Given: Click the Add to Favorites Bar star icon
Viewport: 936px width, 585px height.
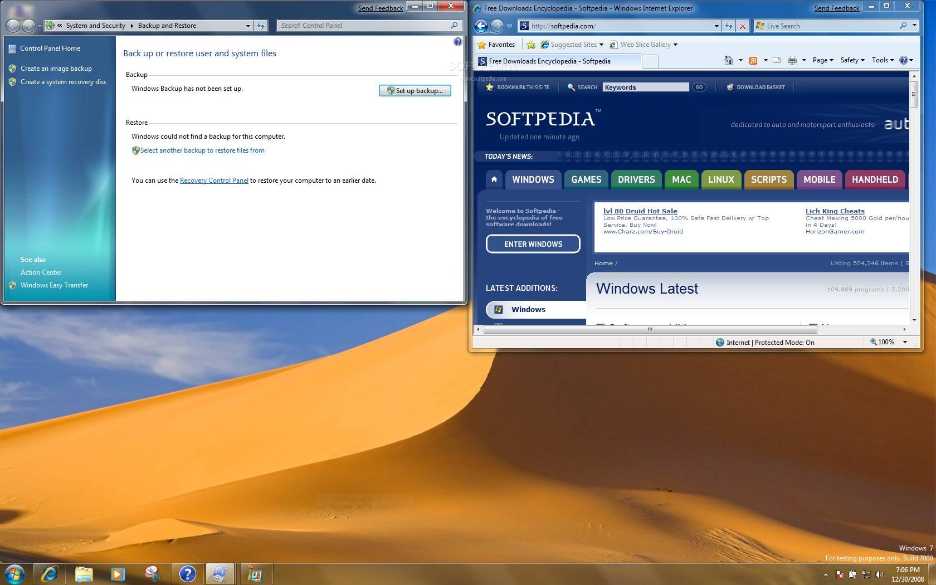Looking at the screenshot, I should (531, 45).
